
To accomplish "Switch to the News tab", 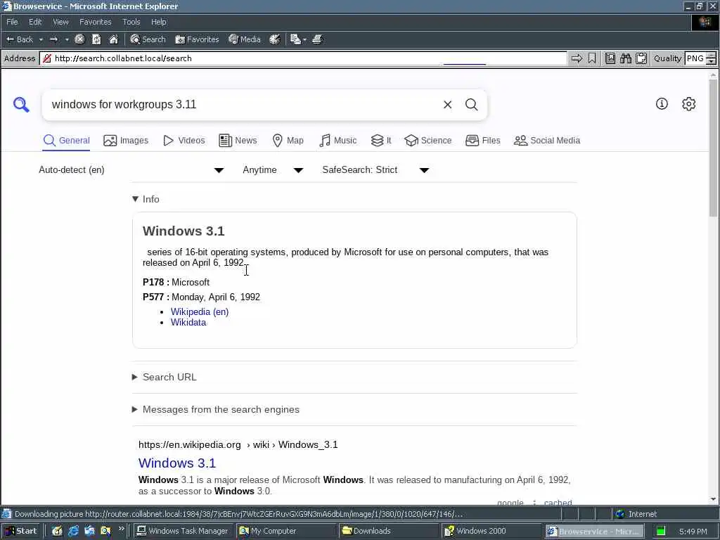I will 238,141.
